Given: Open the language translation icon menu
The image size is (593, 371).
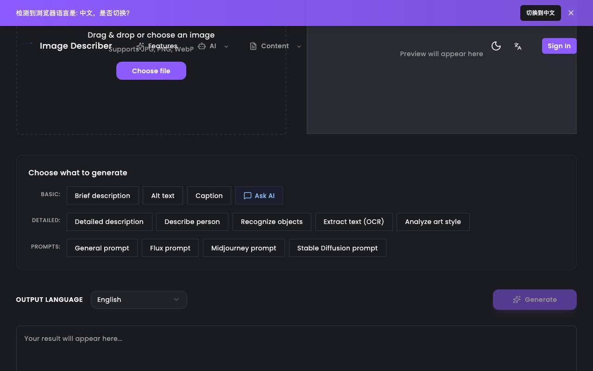Looking at the screenshot, I should 518,46.
